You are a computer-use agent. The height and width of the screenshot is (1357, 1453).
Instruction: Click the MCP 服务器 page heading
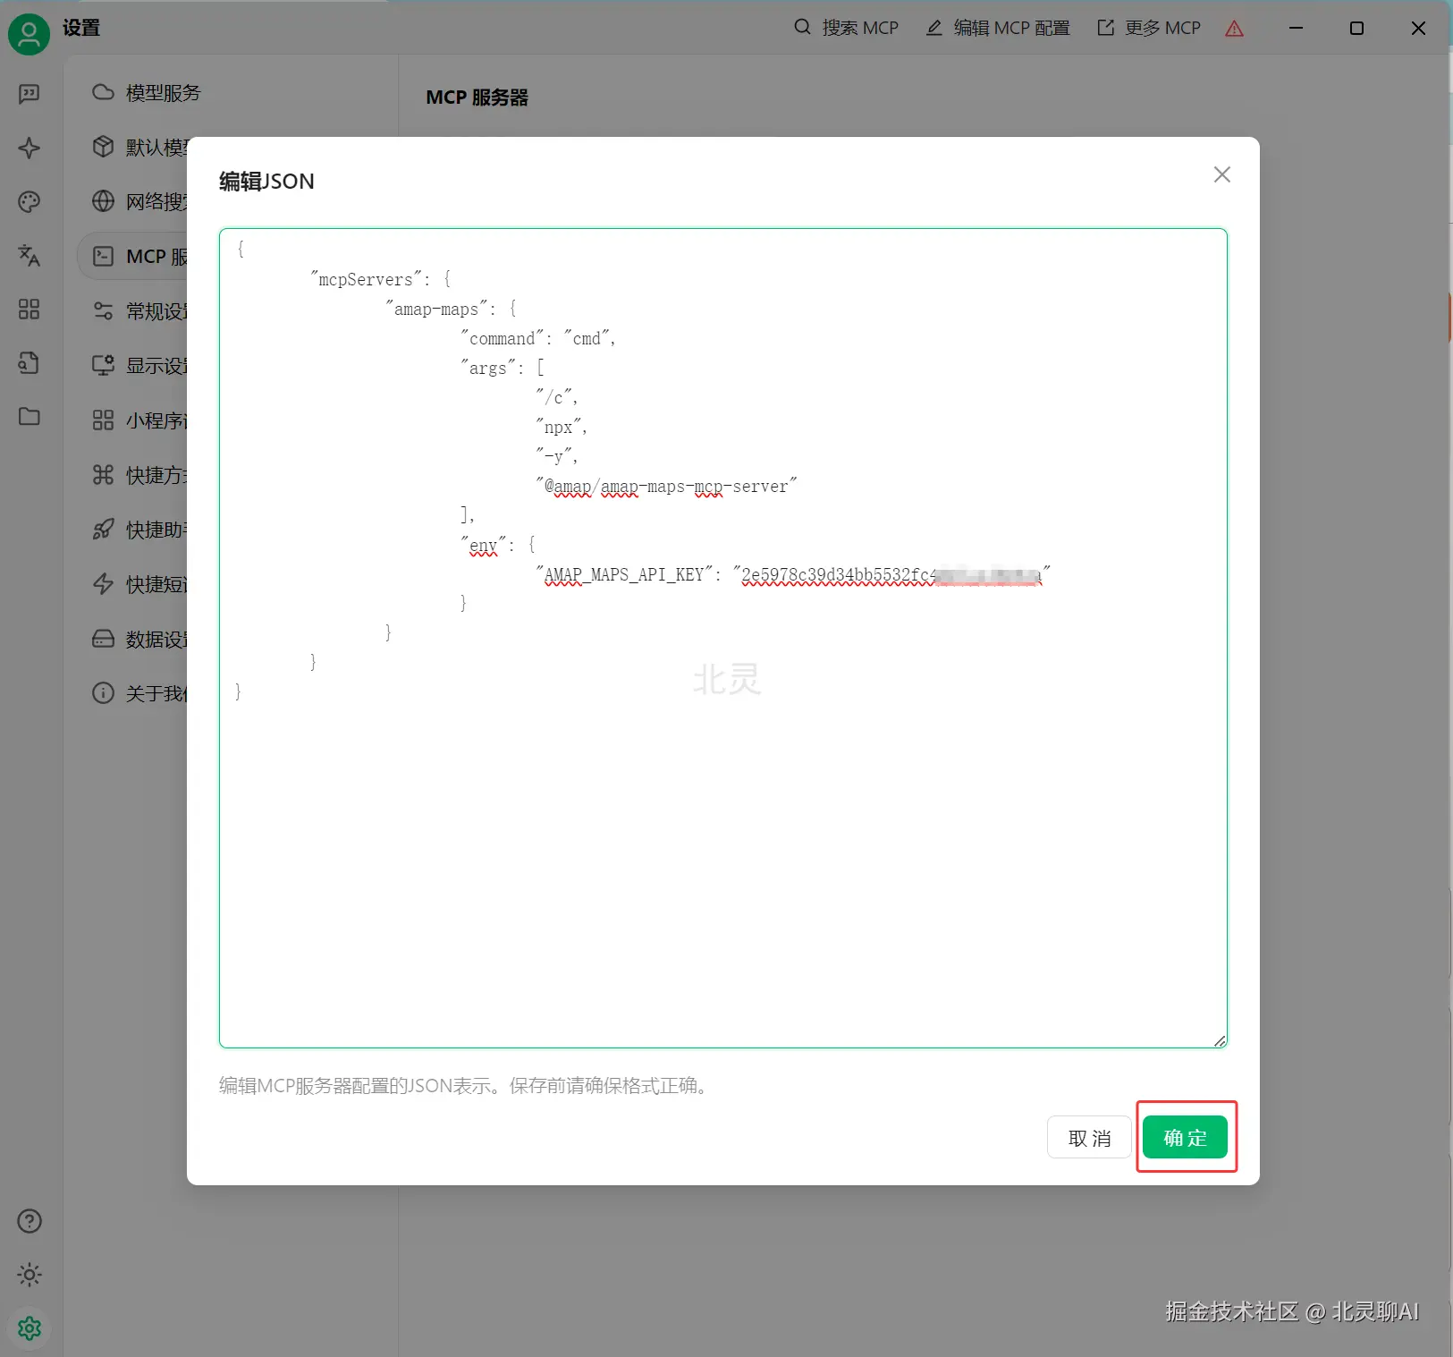click(x=477, y=97)
